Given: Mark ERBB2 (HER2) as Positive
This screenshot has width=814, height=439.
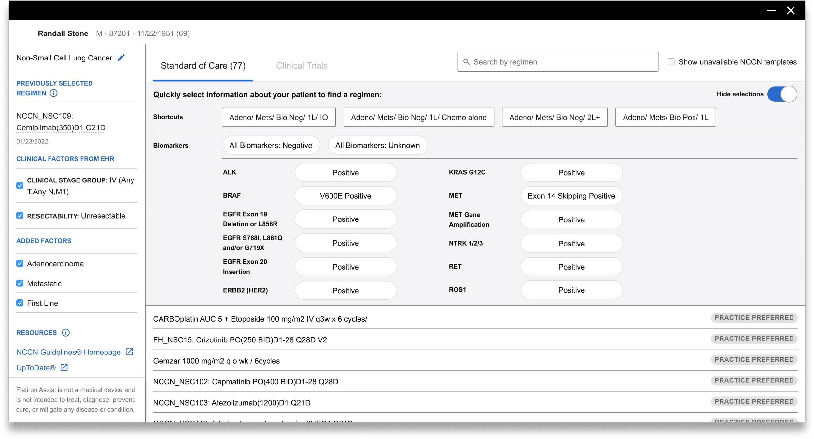Looking at the screenshot, I should pyautogui.click(x=345, y=290).
